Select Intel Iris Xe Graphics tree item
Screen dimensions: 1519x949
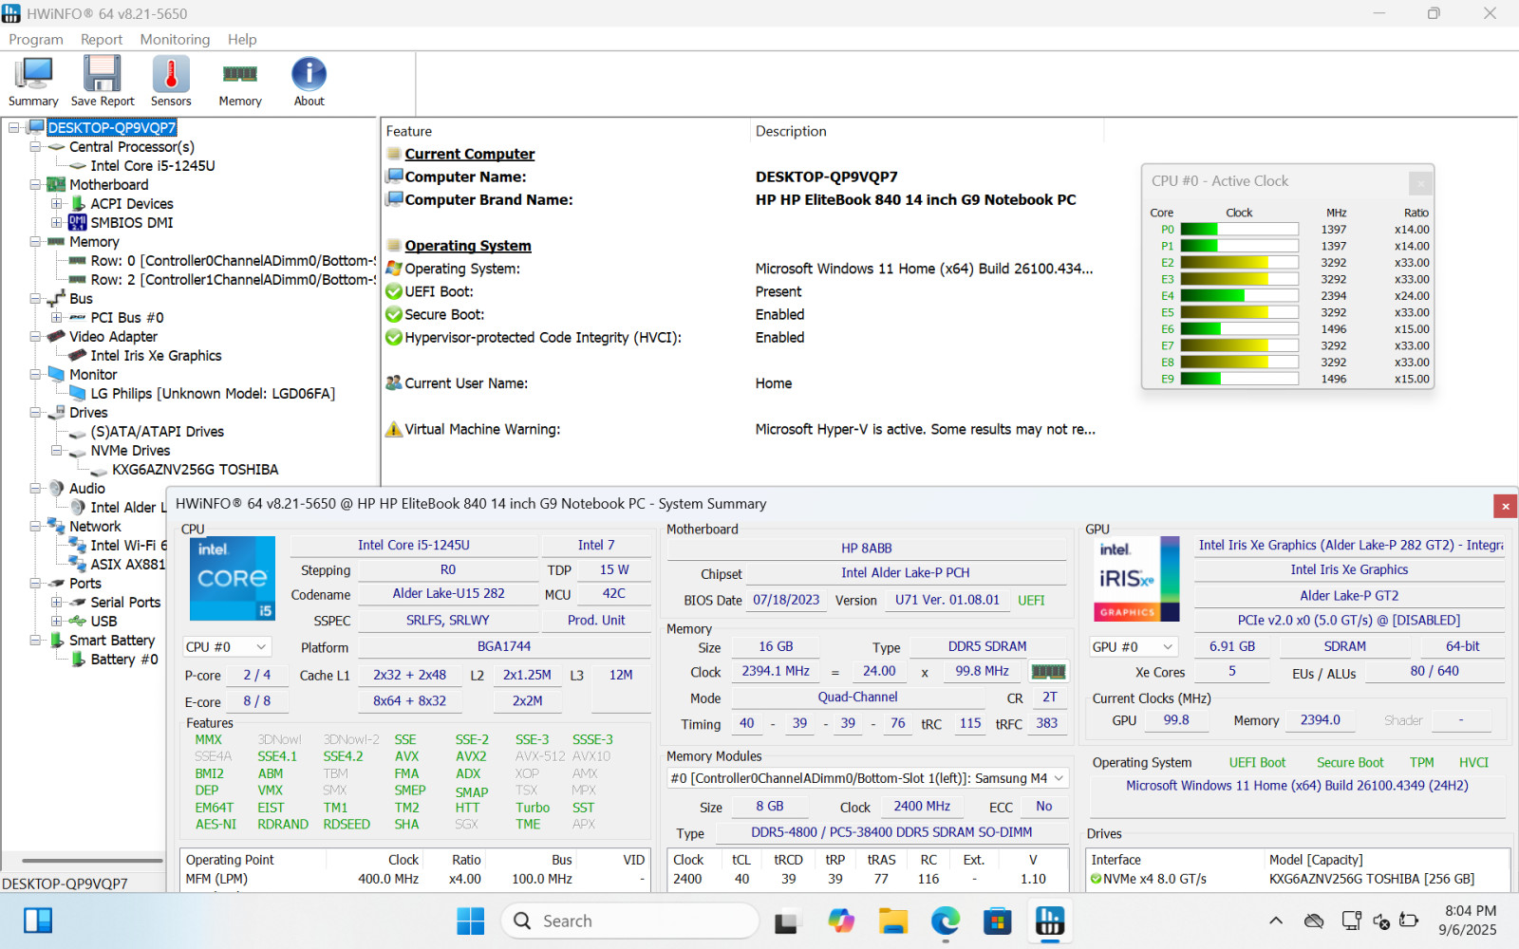(x=156, y=356)
